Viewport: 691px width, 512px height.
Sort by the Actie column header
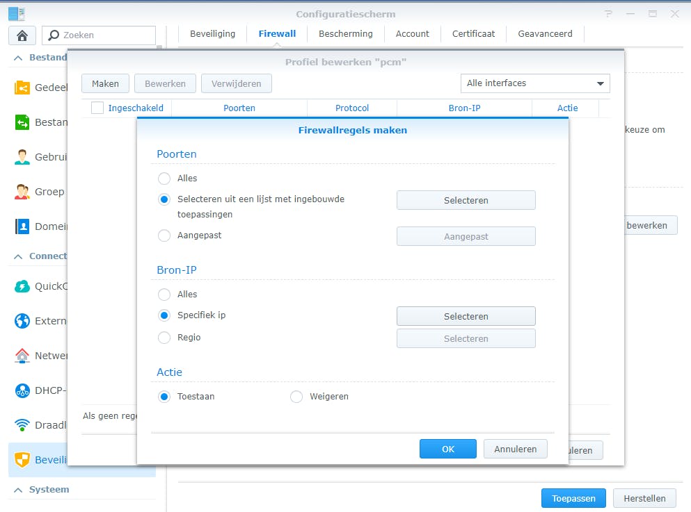[x=567, y=108]
